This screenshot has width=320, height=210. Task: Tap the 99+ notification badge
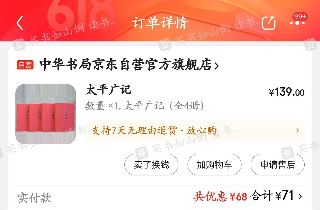300,16
